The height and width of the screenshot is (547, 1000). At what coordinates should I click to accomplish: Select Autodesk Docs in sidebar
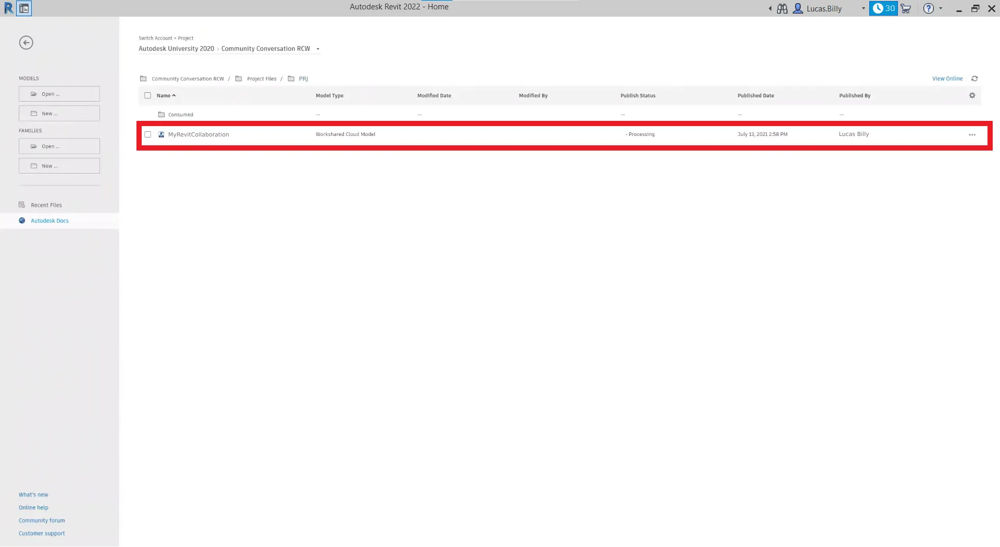59,221
